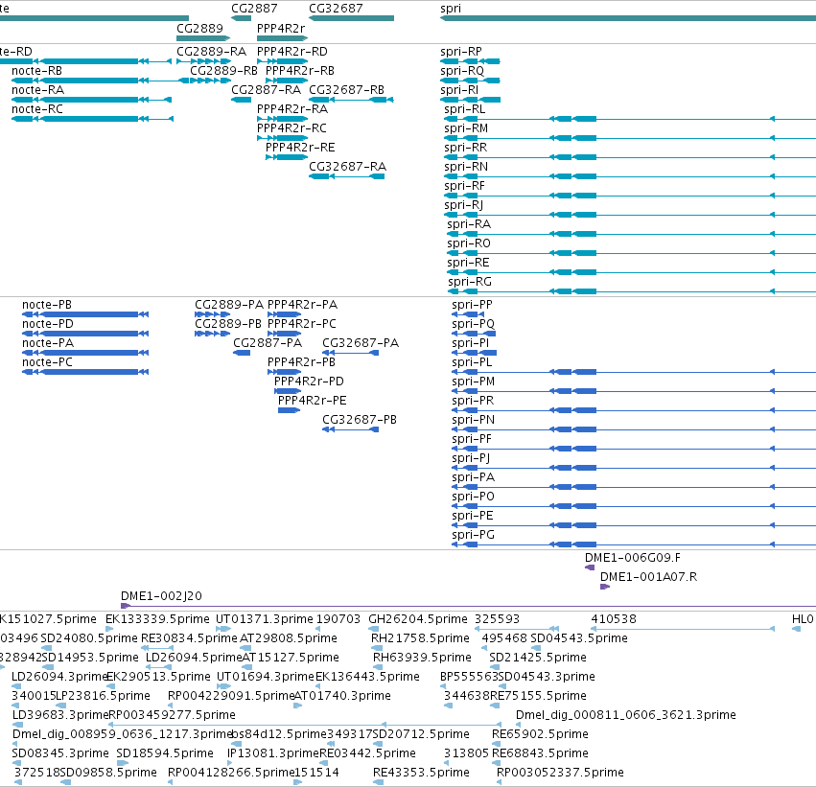
Task: Select EST RP003052337.5prime
Action: pyautogui.click(x=499, y=782)
